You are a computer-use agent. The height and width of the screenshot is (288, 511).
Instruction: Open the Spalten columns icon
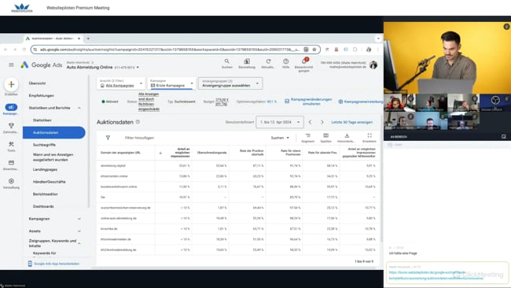point(326,135)
